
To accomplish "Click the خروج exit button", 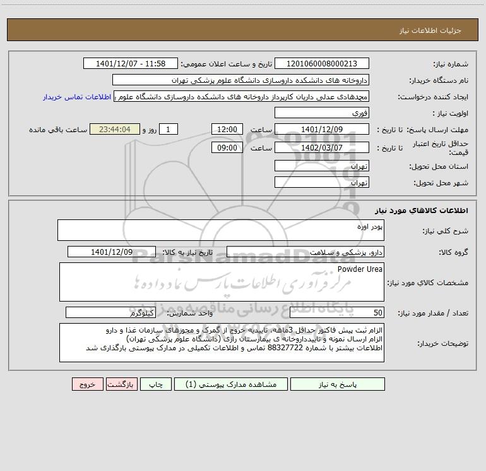I will click(x=87, y=384).
